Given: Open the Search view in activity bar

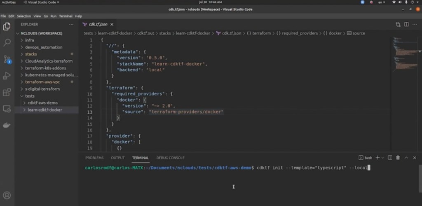Looking at the screenshot, I should [x=7, y=42].
